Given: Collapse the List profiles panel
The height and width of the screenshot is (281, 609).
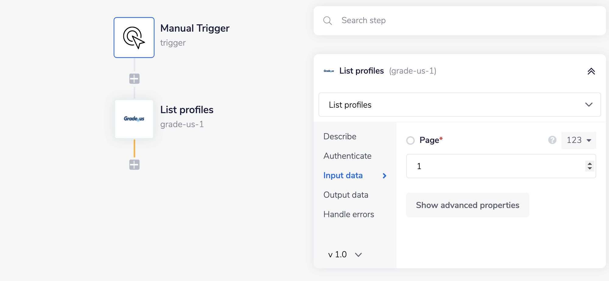Looking at the screenshot, I should 591,71.
